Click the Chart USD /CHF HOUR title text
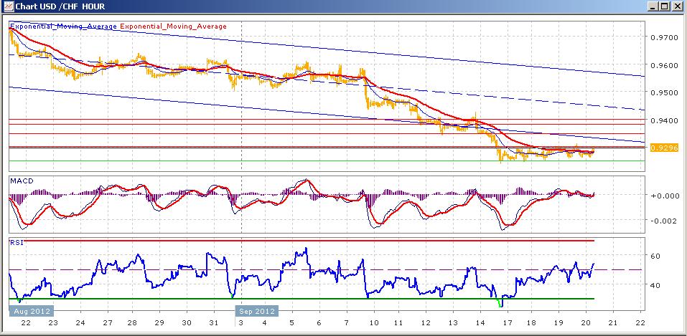The height and width of the screenshot is (336, 687). [60, 6]
